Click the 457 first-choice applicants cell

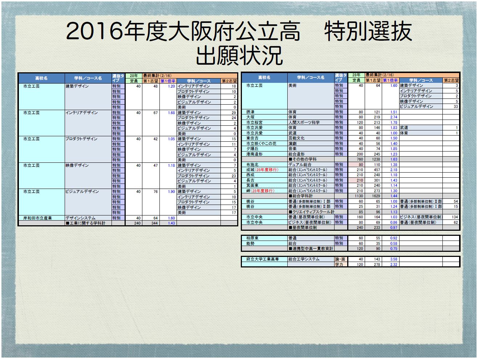coord(373,170)
